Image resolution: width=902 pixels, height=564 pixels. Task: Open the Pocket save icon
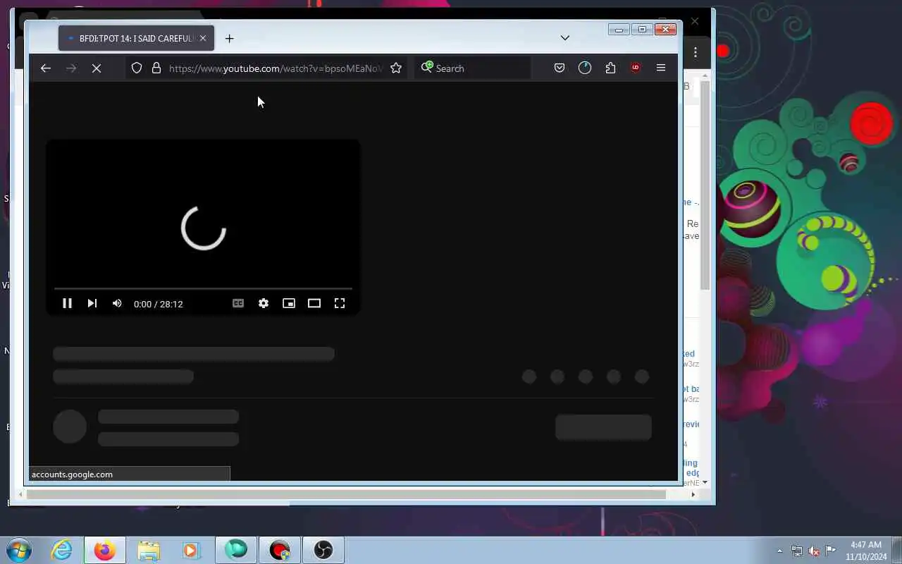tap(560, 68)
